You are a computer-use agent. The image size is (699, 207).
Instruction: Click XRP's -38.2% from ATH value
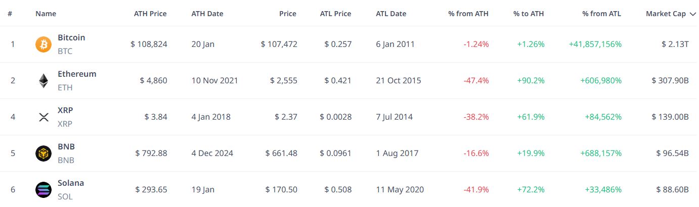[x=476, y=117]
